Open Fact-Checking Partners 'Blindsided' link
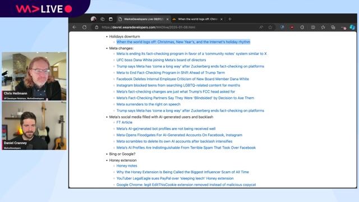Image resolution: width=359 pixels, height=202 pixels. tap(185, 98)
